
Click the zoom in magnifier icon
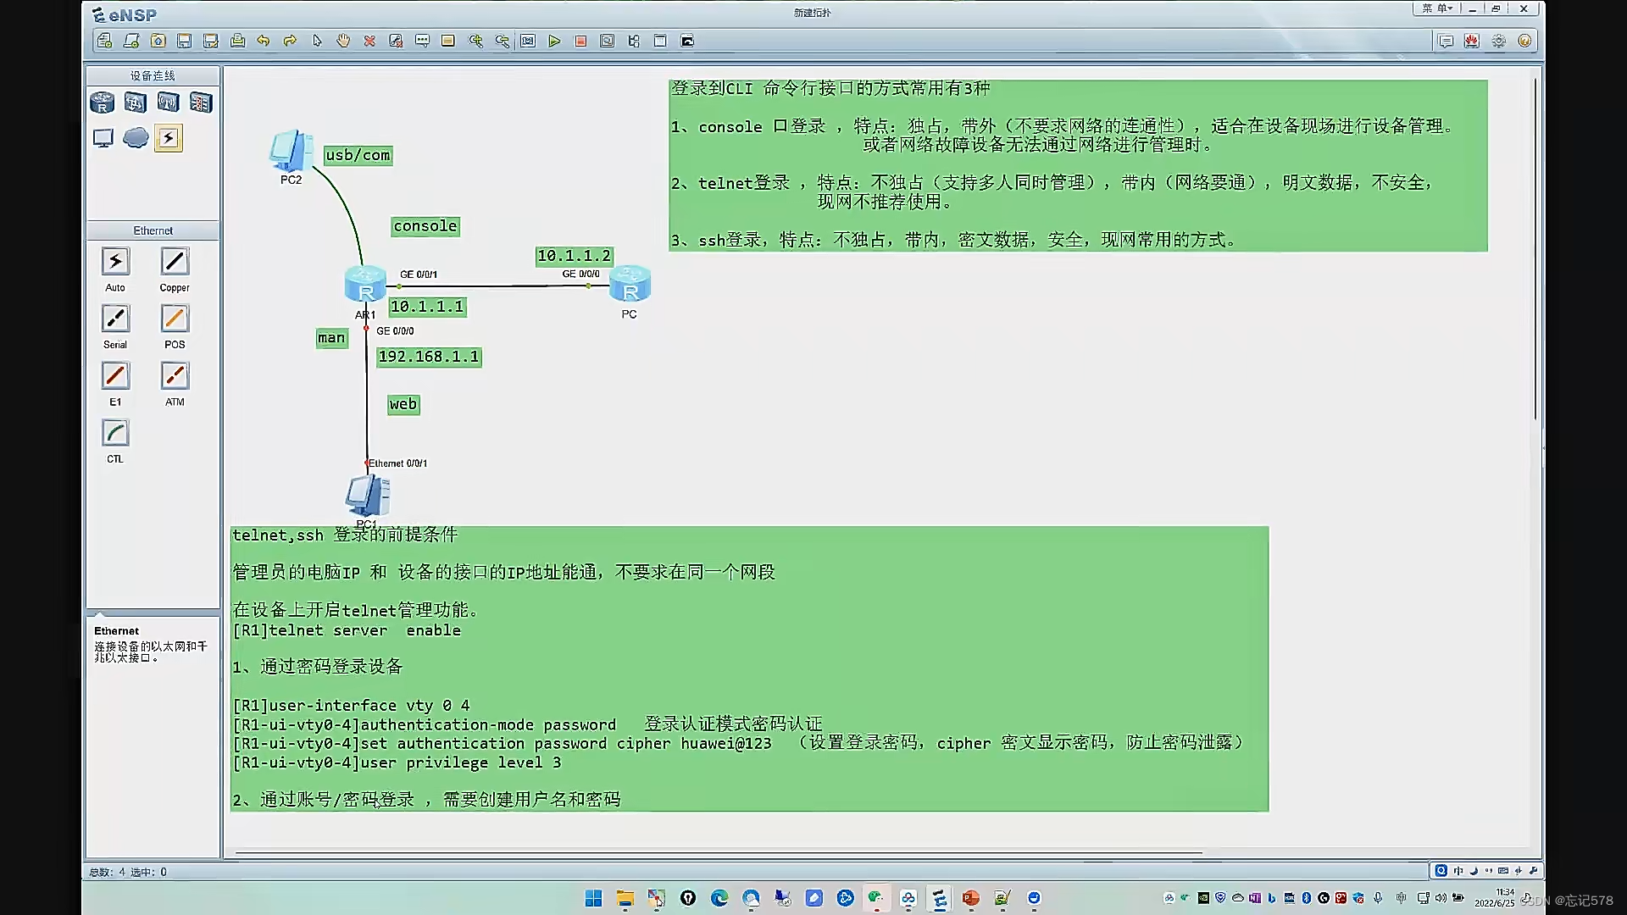pyautogui.click(x=475, y=41)
